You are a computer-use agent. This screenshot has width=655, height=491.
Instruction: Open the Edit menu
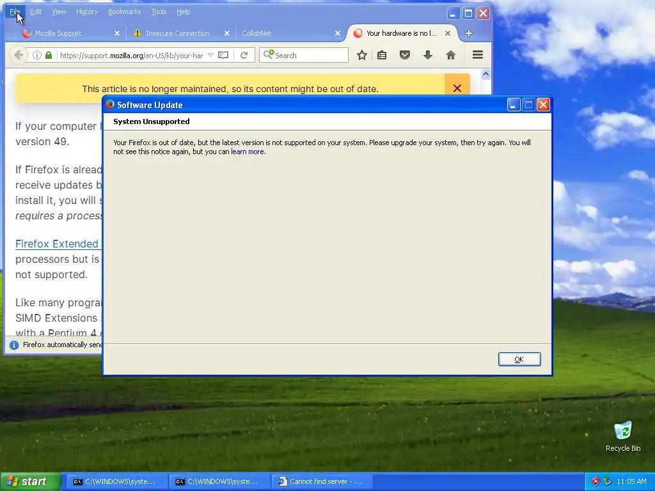click(36, 12)
